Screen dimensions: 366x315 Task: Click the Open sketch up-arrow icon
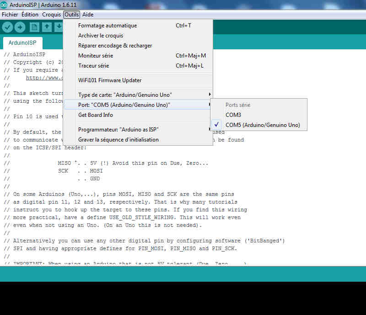click(x=47, y=27)
